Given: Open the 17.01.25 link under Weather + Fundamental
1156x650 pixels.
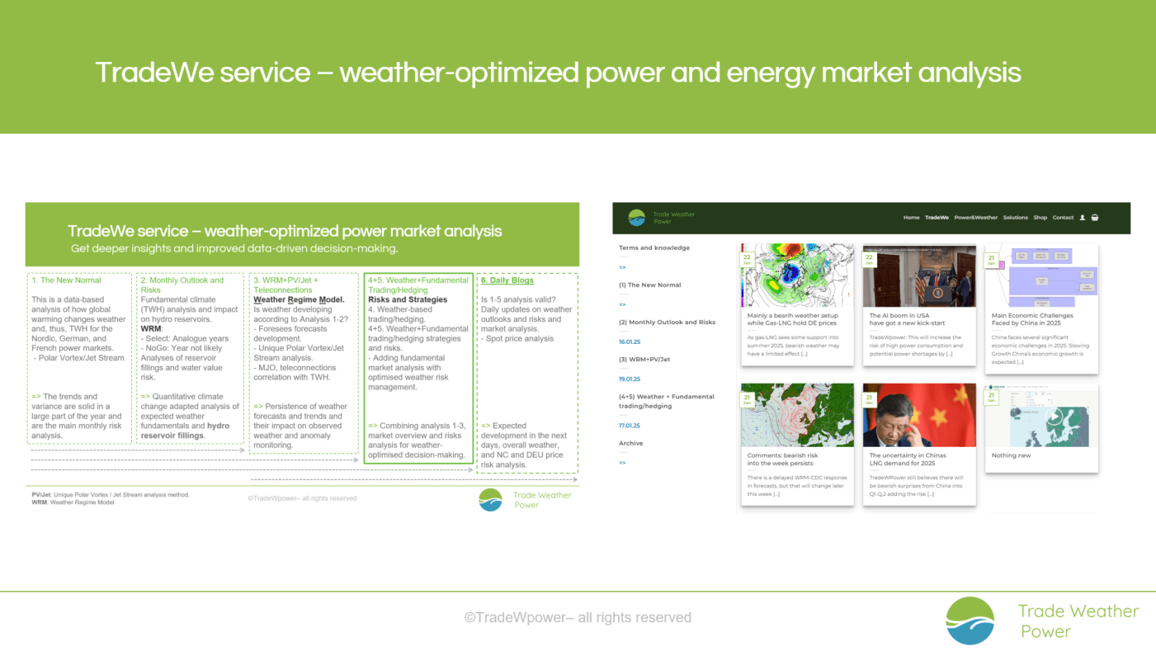Looking at the screenshot, I should (630, 426).
